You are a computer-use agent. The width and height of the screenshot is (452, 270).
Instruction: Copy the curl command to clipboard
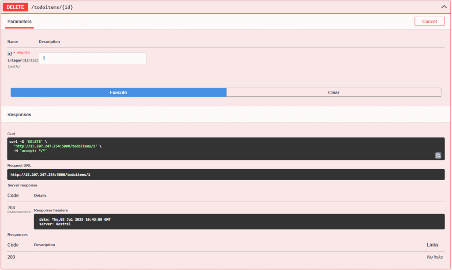(438, 155)
